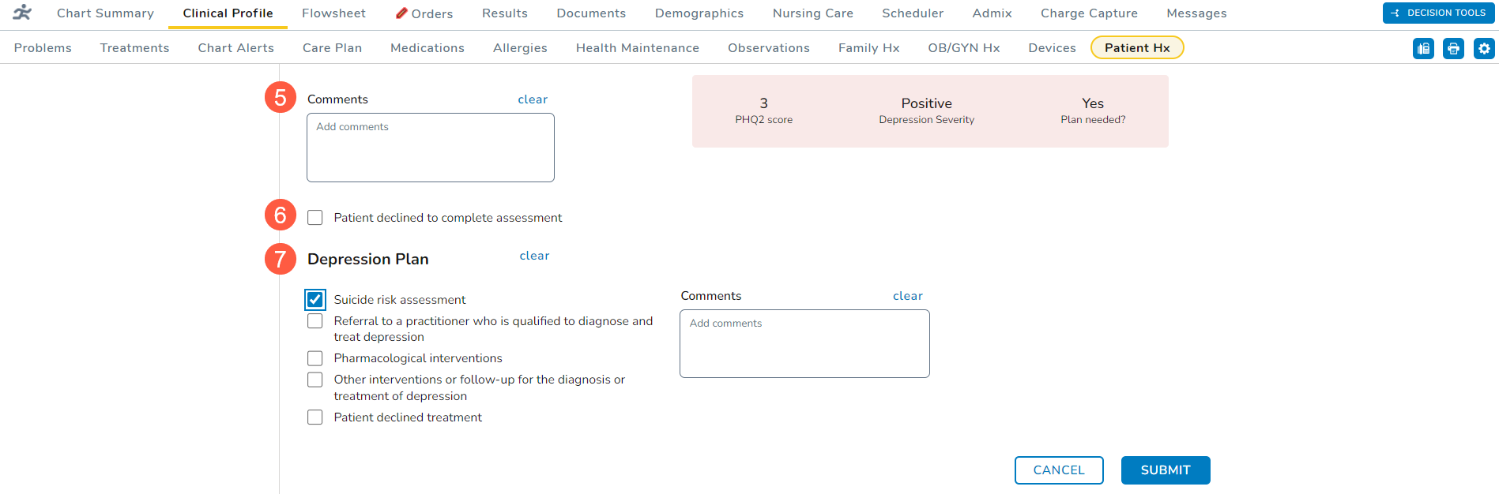Click clear link next to Depression Plan
Viewport: 1499px width, 494px height.
coord(534,256)
